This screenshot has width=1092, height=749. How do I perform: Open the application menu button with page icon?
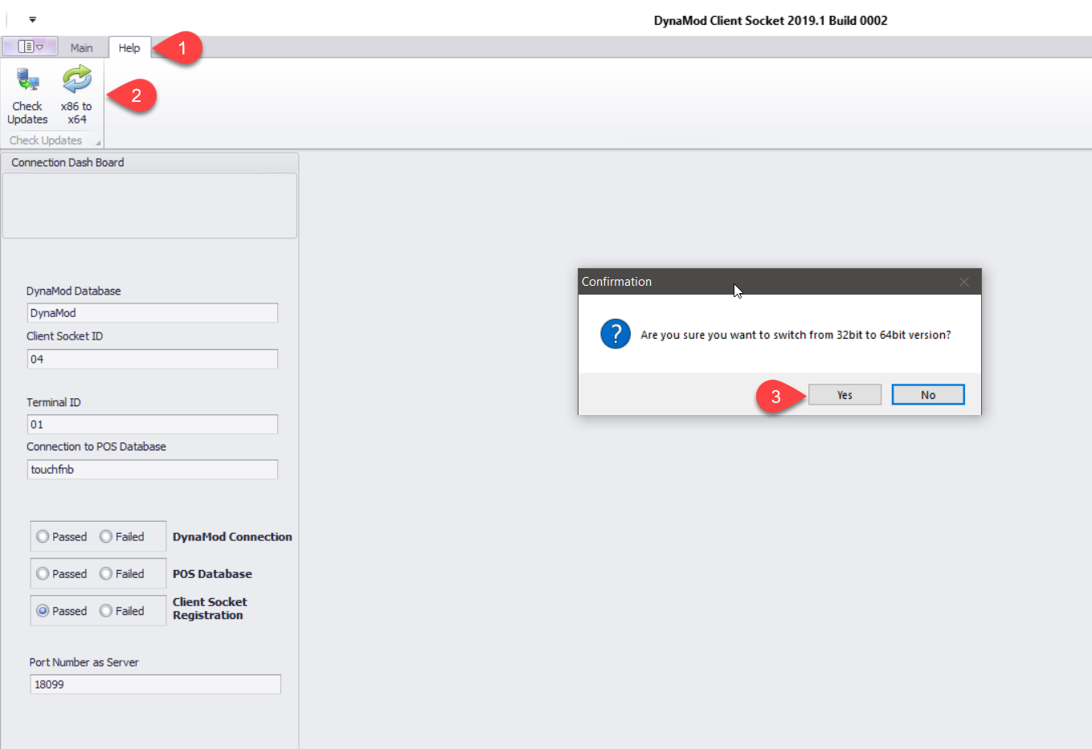[30, 47]
